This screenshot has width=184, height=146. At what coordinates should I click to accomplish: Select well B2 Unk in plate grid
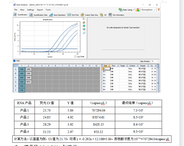click(28, 73)
